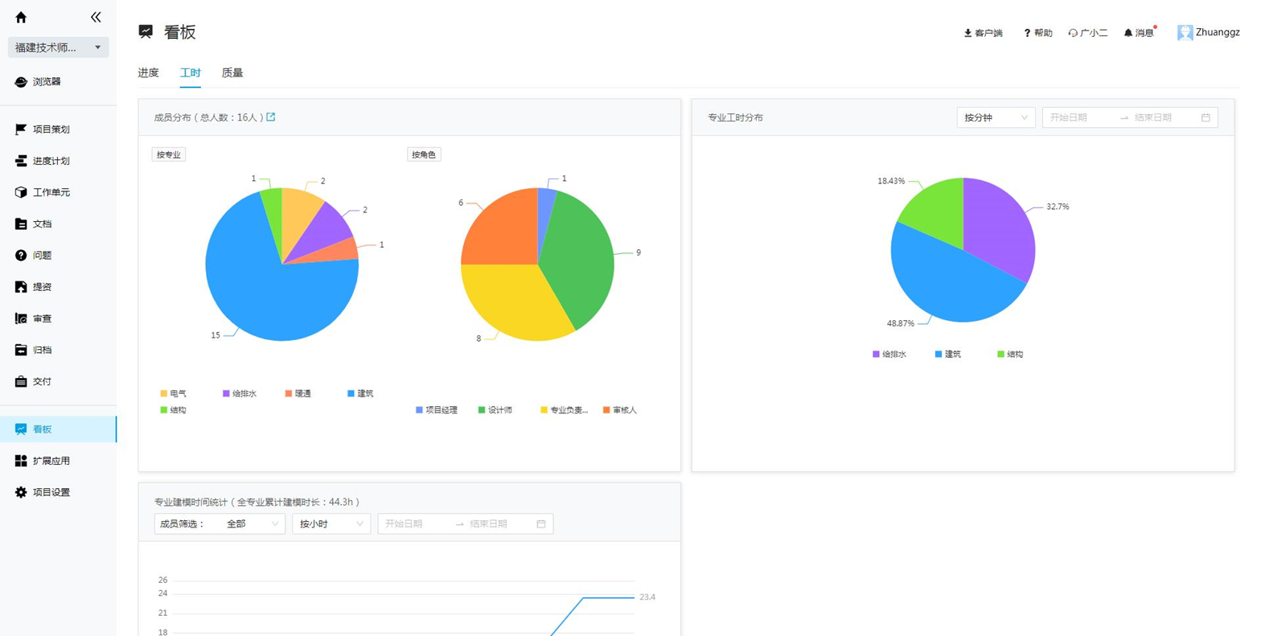Click the 客户端 download link
The image size is (1261, 636).
tap(983, 33)
